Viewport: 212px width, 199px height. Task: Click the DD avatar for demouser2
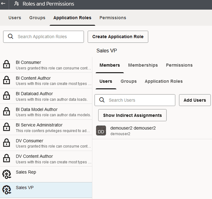coord(101,131)
